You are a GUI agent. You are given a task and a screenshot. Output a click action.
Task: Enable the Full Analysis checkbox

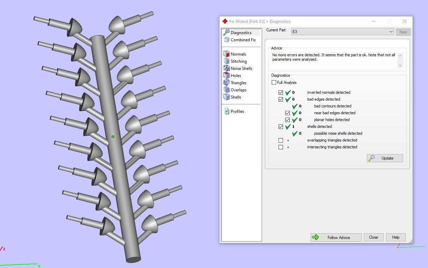pos(274,83)
